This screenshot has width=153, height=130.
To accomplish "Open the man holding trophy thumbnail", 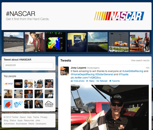I will (x=35, y=42).
